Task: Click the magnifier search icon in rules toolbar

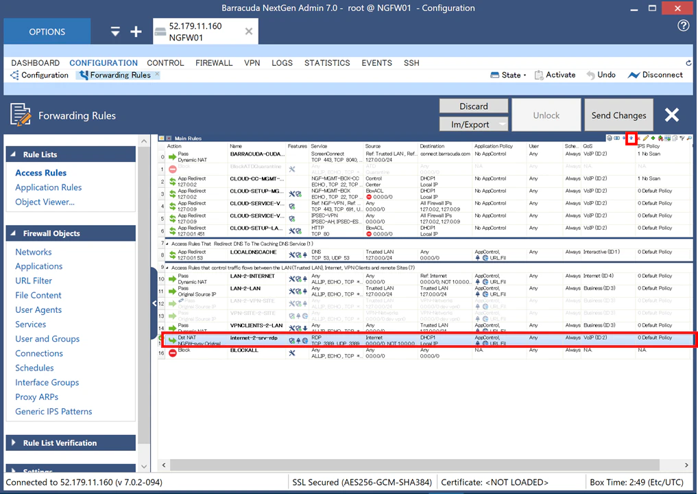Action: (x=690, y=138)
